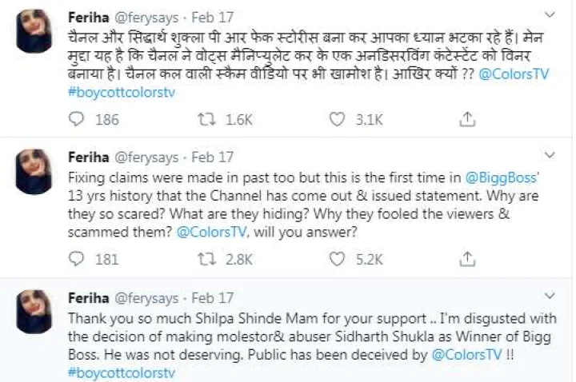
Task: Retweet the tweet with 2.8K retweets
Action: [206, 259]
